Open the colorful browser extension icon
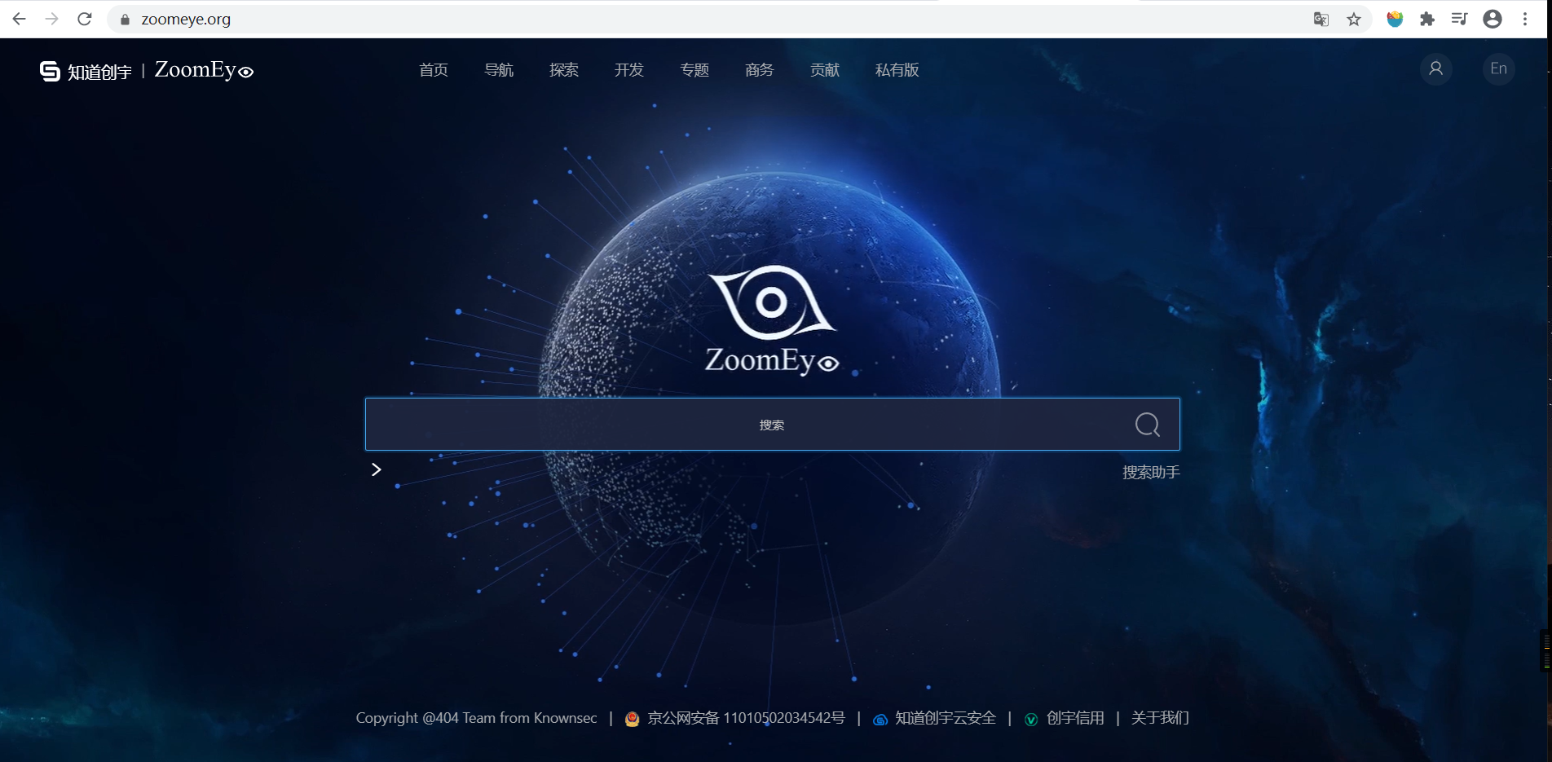Viewport: 1552px width, 762px height. coord(1395,19)
